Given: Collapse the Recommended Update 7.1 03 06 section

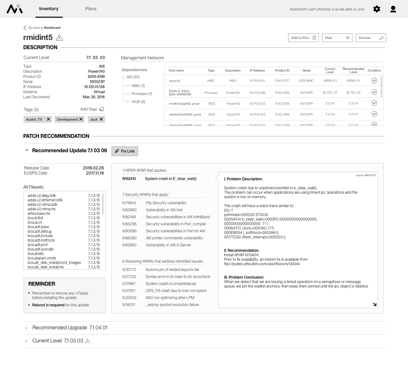Looking at the screenshot, I should 27,150.
